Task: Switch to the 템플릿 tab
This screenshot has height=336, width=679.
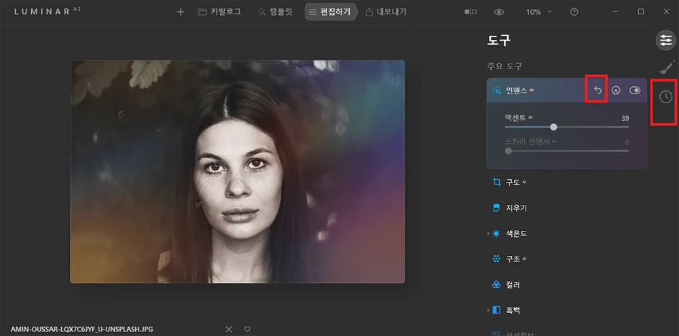Action: point(277,12)
